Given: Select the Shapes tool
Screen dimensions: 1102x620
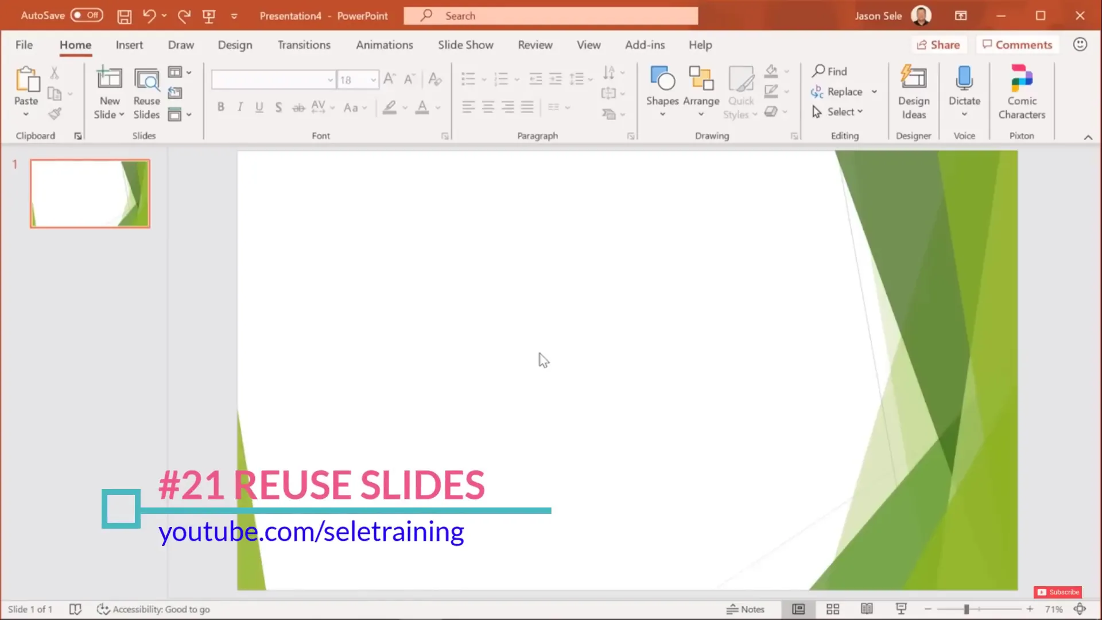Looking at the screenshot, I should [x=662, y=89].
